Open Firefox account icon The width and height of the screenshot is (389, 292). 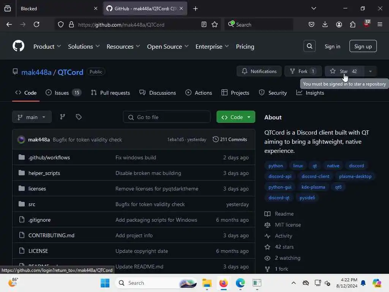[339, 25]
